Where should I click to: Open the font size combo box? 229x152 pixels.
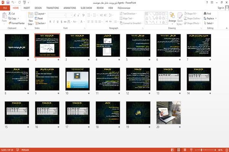pos(69,15)
